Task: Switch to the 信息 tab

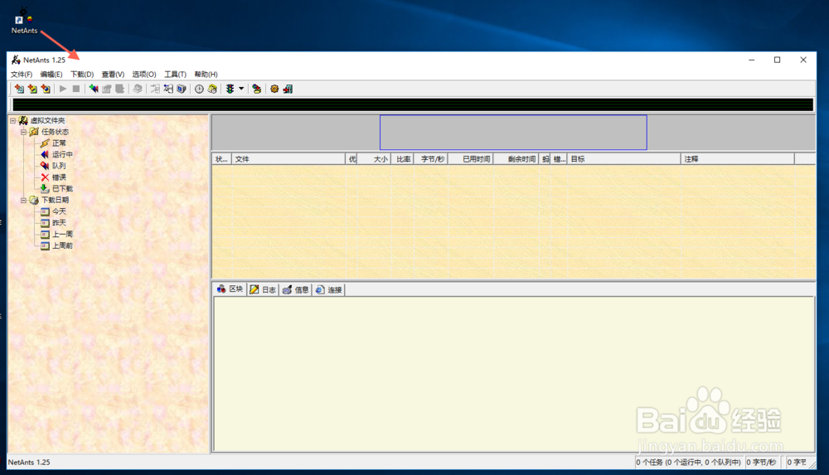Action: (x=296, y=290)
